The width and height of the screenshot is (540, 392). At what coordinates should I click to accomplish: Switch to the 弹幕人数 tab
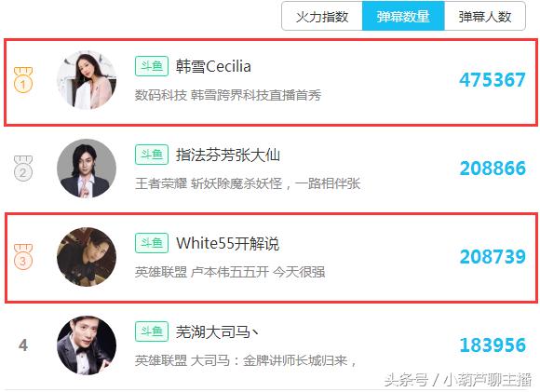485,16
